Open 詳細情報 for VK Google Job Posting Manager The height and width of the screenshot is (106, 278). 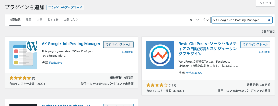128,52
